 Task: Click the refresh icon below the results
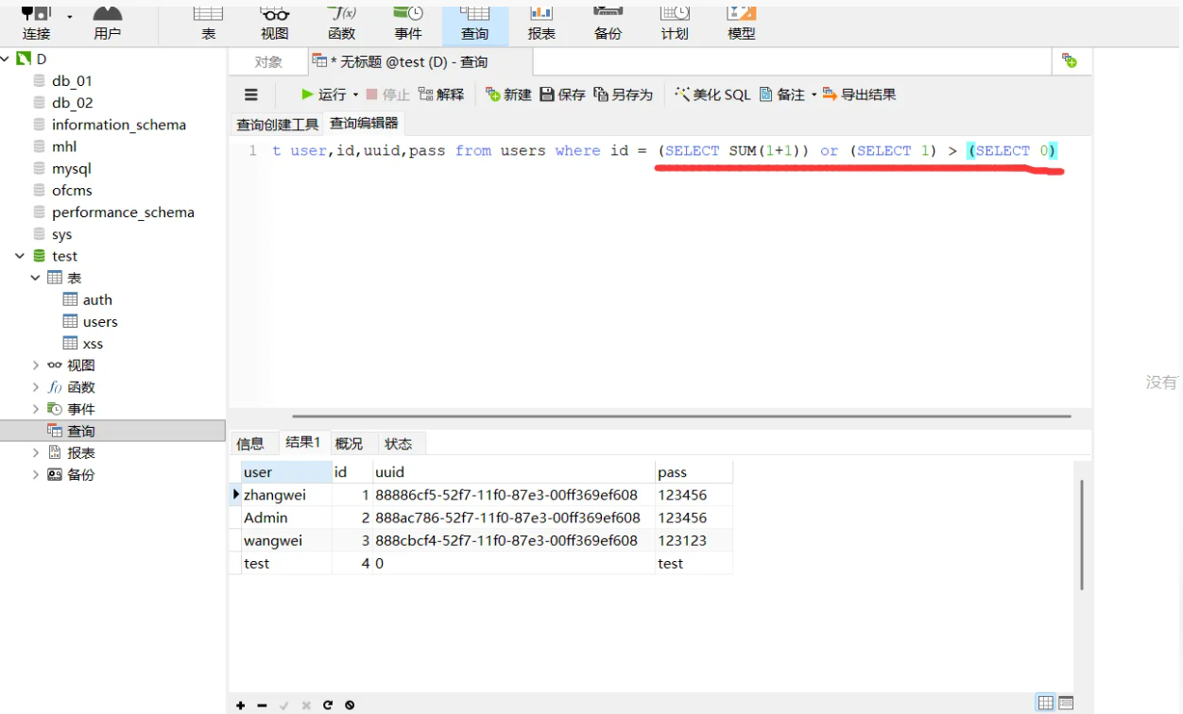click(328, 705)
